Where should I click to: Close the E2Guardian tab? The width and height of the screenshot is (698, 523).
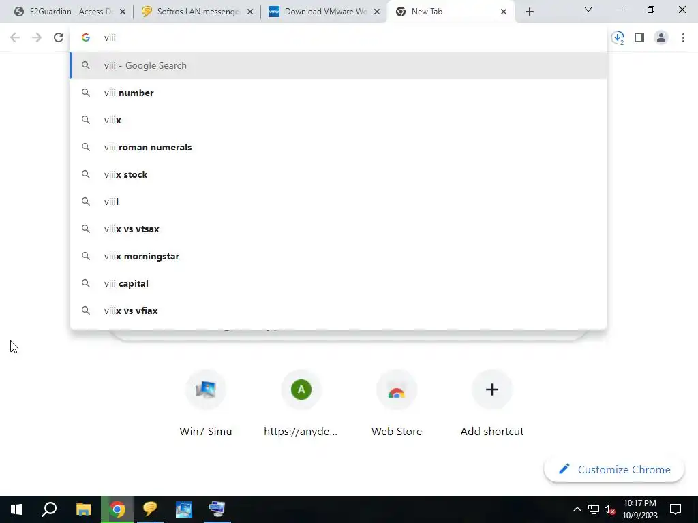(x=123, y=12)
